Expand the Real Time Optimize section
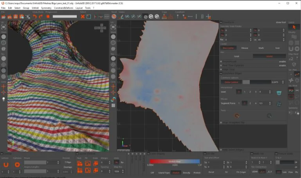The image size is (301, 178). [221, 66]
